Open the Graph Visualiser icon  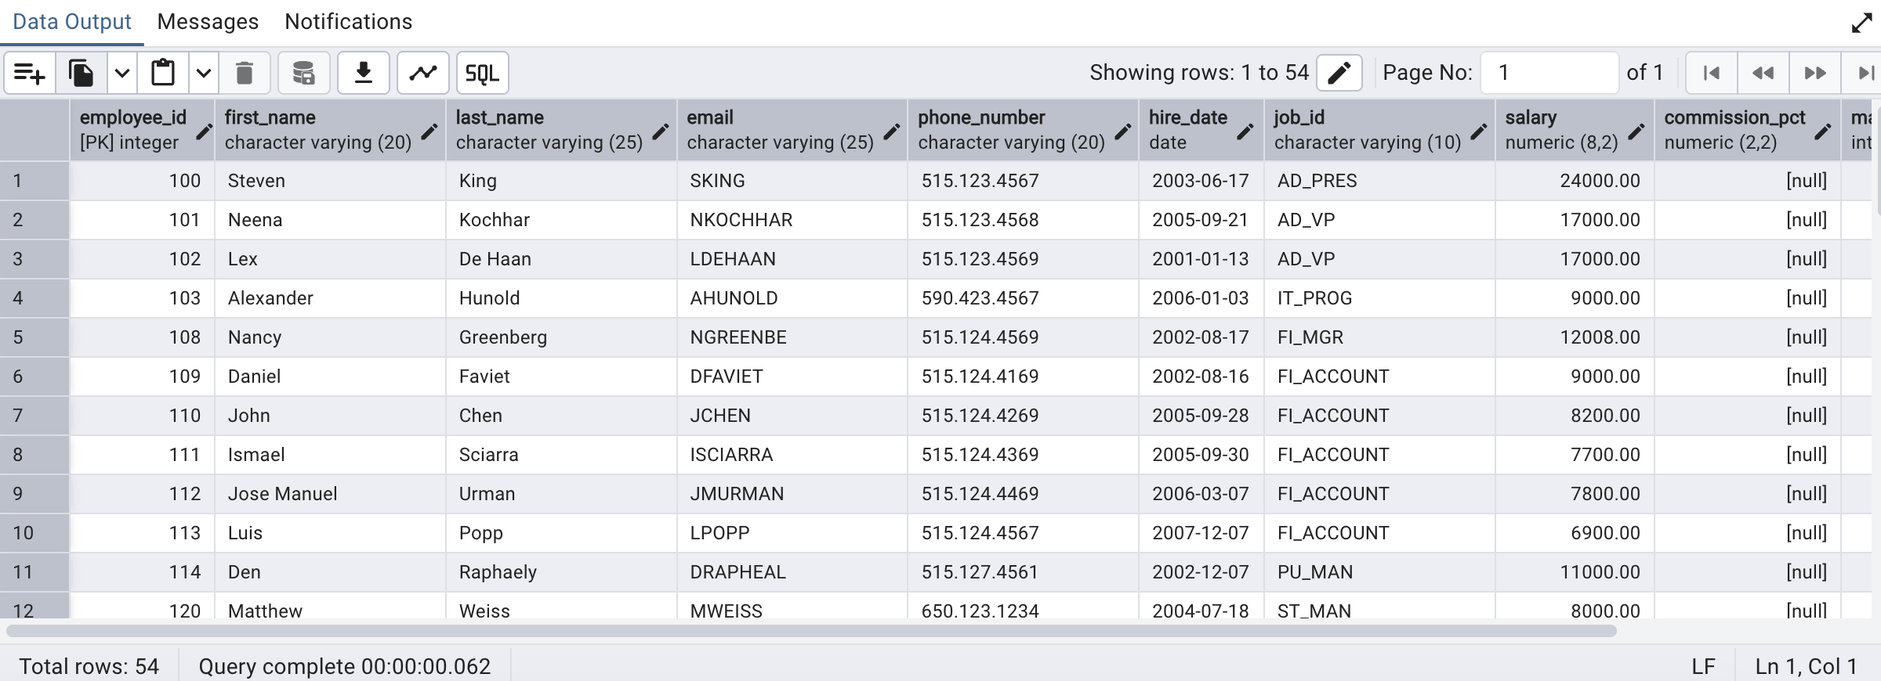point(423,74)
